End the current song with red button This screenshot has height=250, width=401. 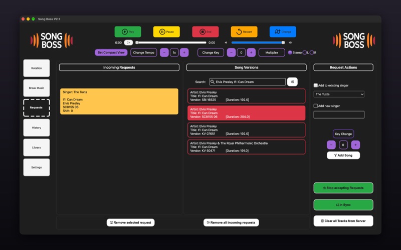click(x=206, y=31)
